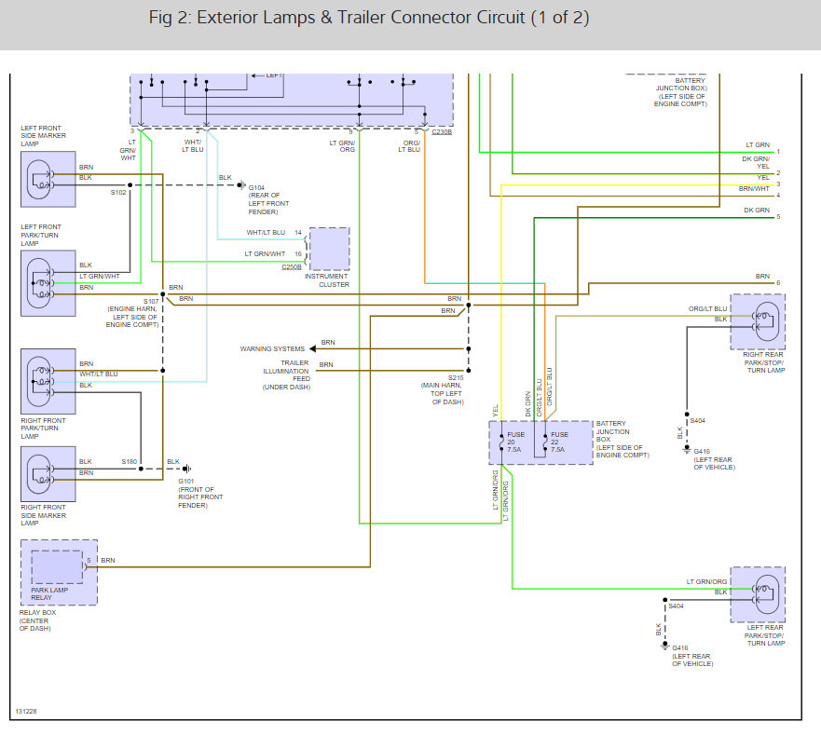The height and width of the screenshot is (735, 821).
Task: Click the right front side marker lamp symbol
Action: [x=48, y=474]
